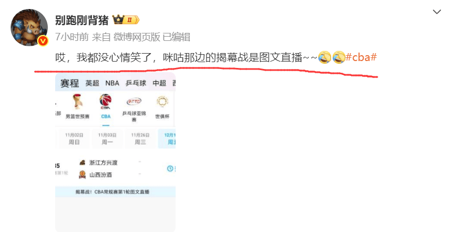
Task: Open the attached schedule screenshot image
Action: [115, 152]
